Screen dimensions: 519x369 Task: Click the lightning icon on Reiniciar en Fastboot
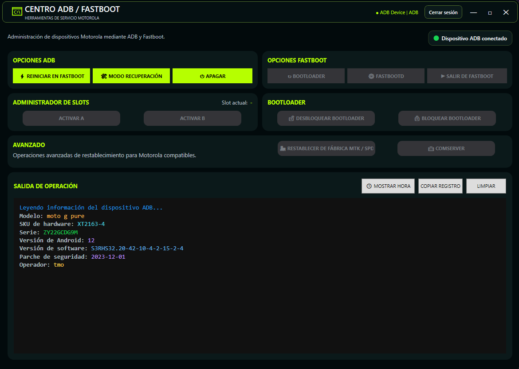pyautogui.click(x=22, y=76)
